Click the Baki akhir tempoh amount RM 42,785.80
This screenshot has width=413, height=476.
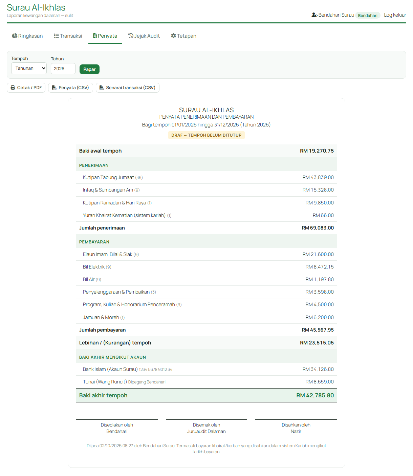click(315, 395)
